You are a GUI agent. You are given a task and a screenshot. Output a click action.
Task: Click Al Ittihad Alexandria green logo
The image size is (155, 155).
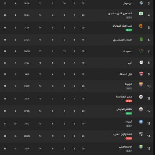(x=141, y=40)
